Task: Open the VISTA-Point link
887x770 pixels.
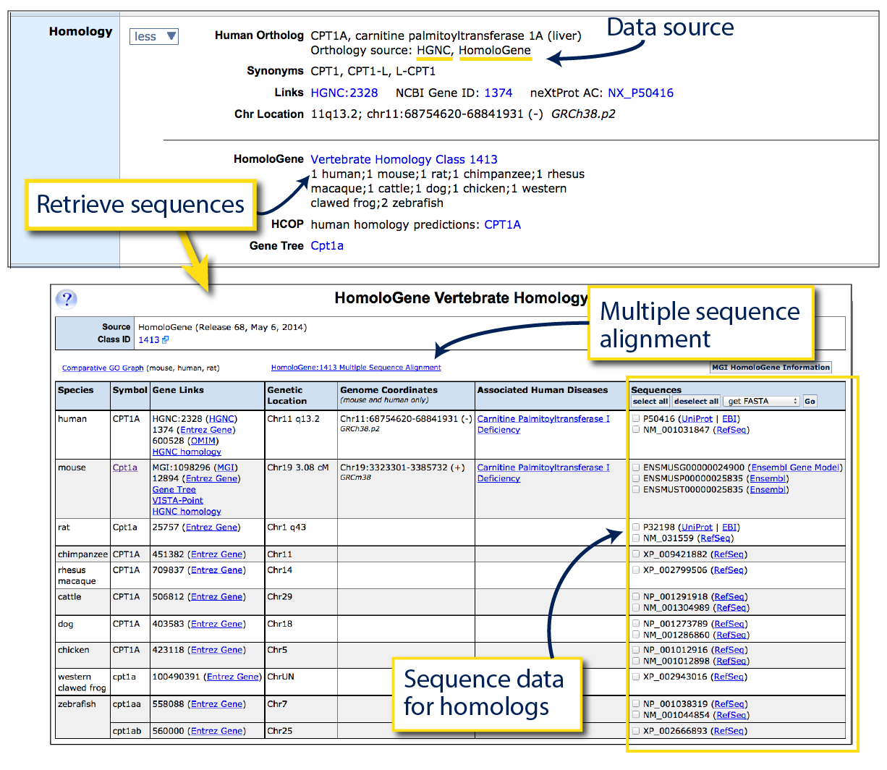Action: pos(178,500)
